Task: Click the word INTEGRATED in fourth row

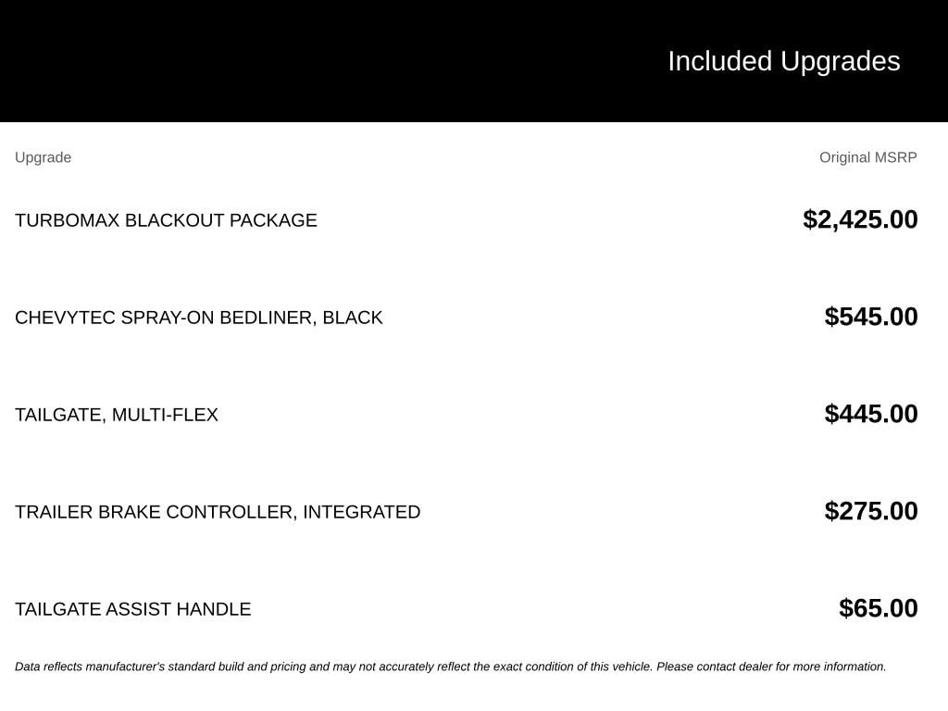Action: 362,512
